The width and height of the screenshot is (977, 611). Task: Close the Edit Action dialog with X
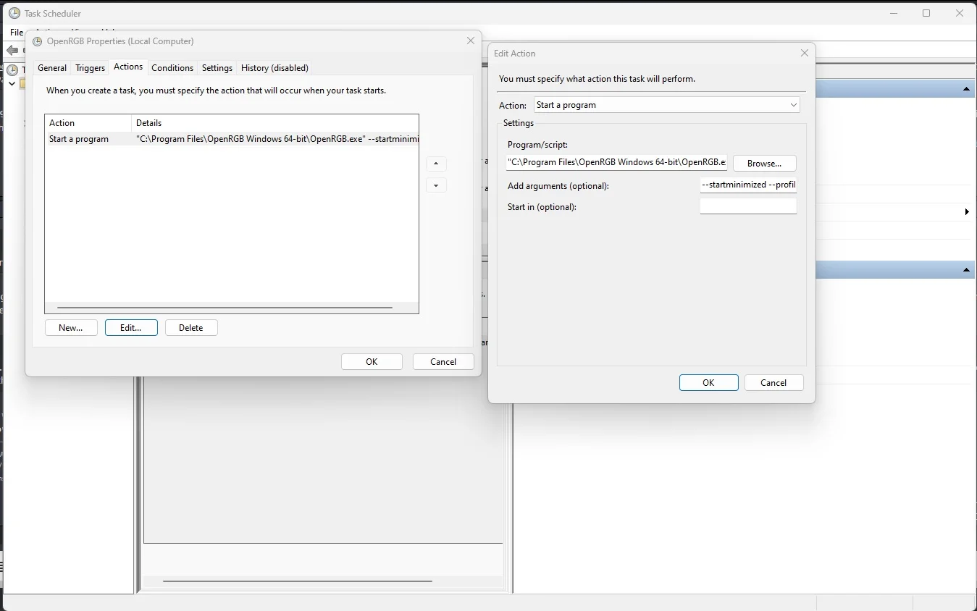tap(804, 53)
